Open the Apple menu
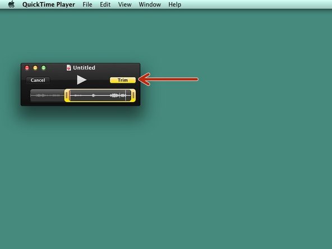 tap(11, 4)
